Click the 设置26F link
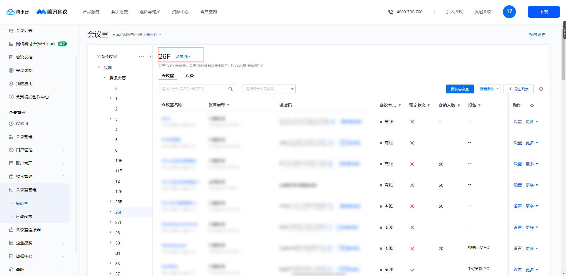The width and height of the screenshot is (566, 276). [x=183, y=57]
